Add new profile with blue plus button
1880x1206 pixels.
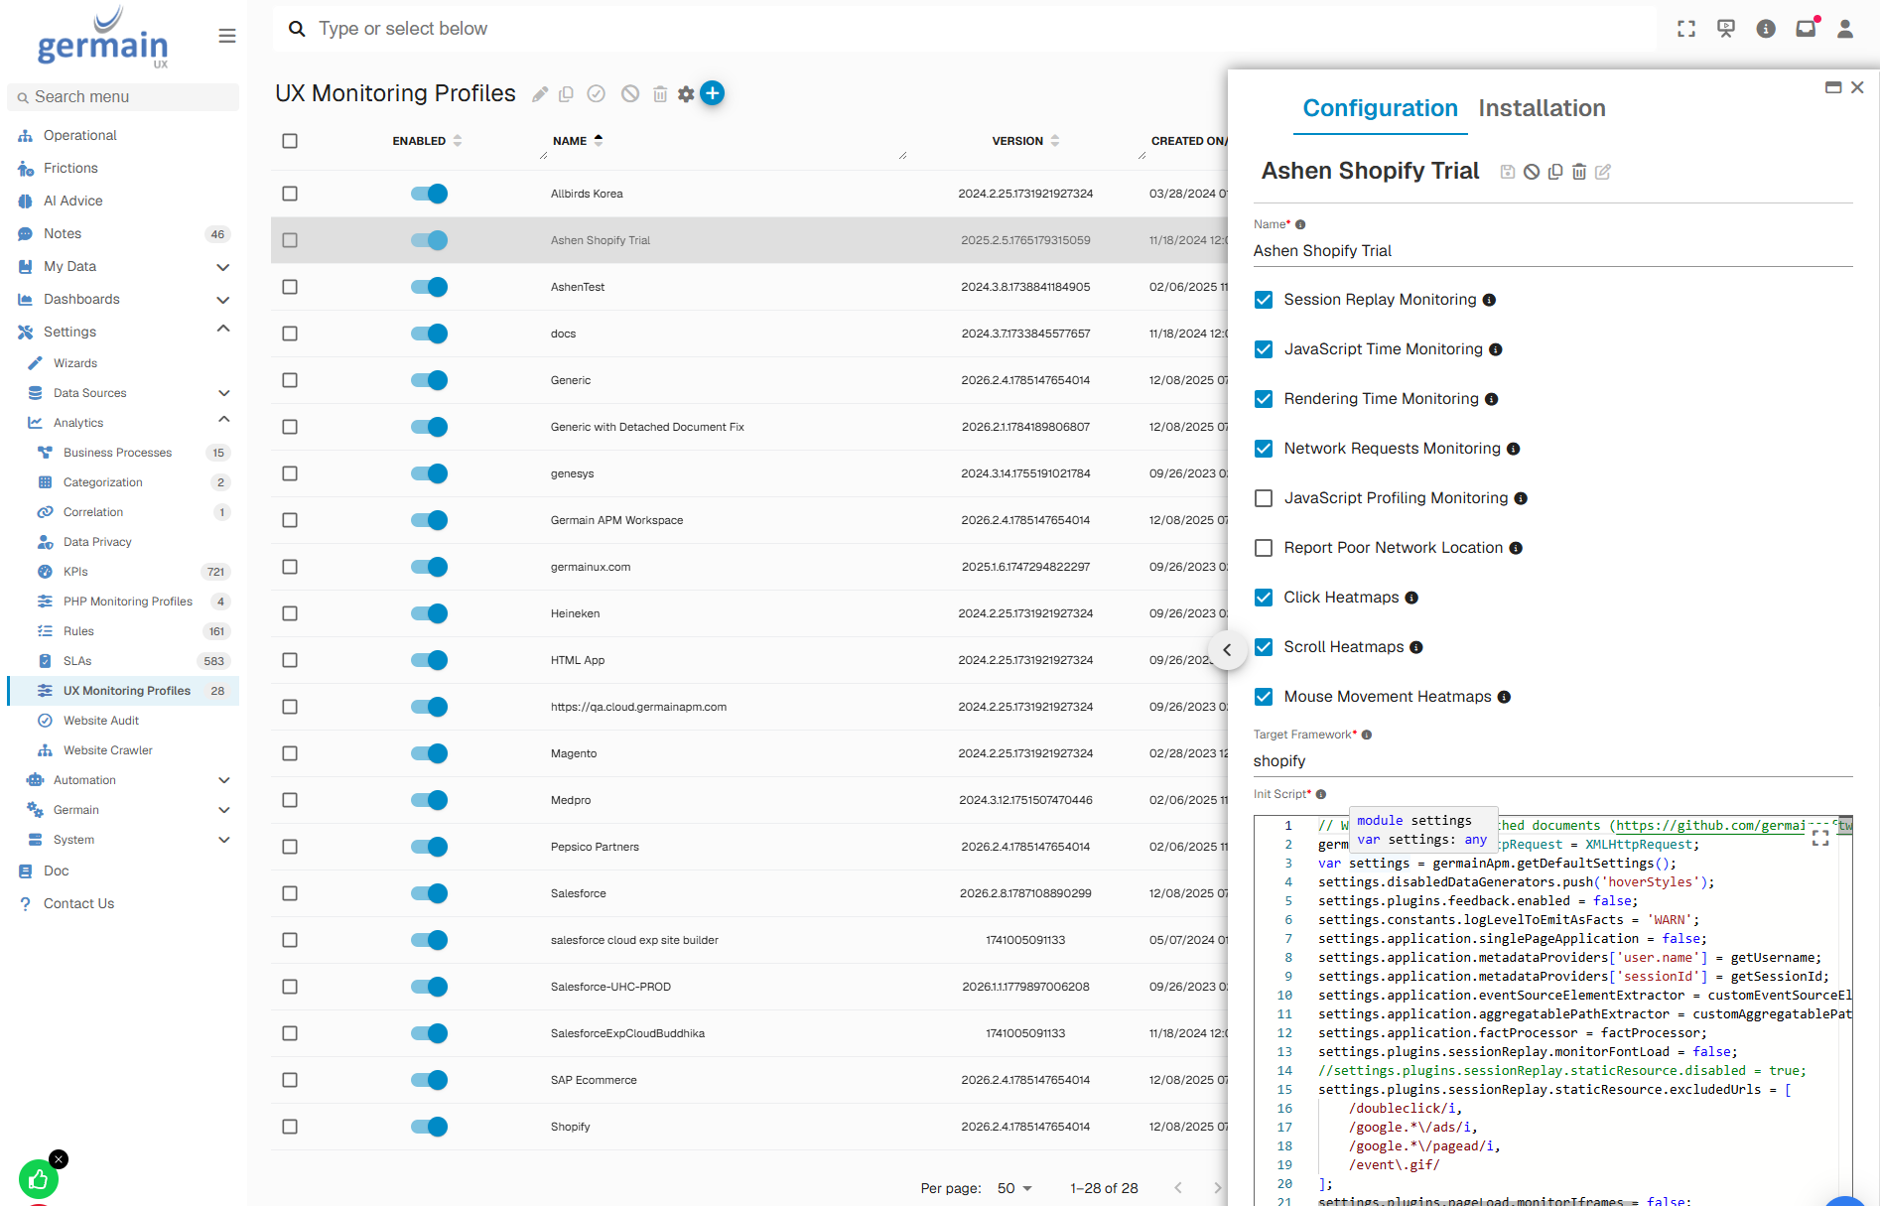coord(713,93)
